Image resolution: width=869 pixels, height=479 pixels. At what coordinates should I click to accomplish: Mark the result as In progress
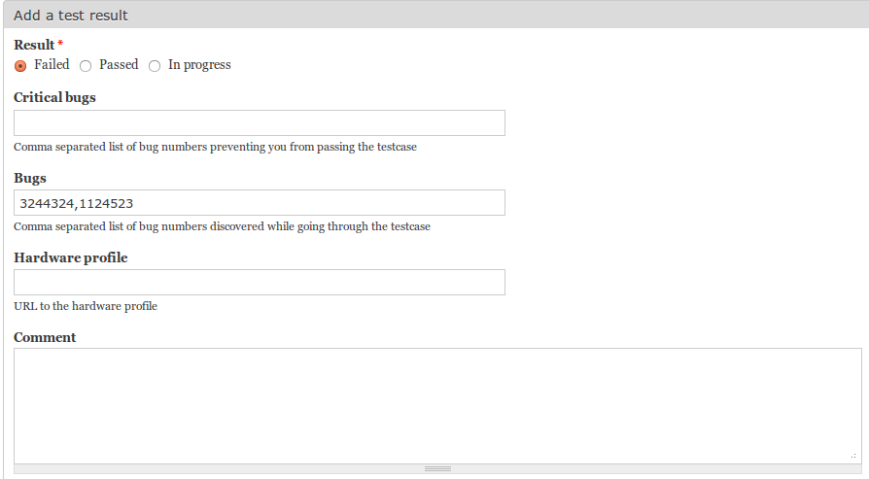point(155,66)
